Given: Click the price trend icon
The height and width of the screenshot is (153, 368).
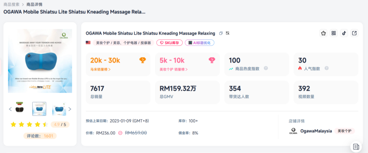Looking at the screenshot, I should [120, 133].
